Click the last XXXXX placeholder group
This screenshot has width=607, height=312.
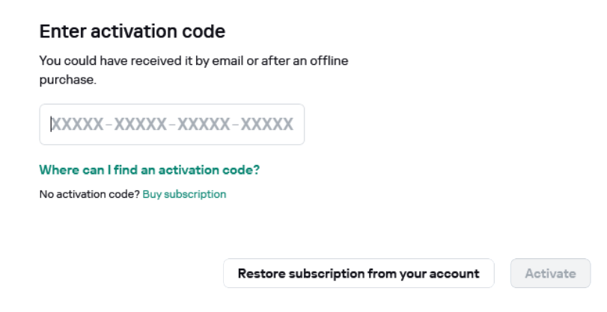click(267, 125)
